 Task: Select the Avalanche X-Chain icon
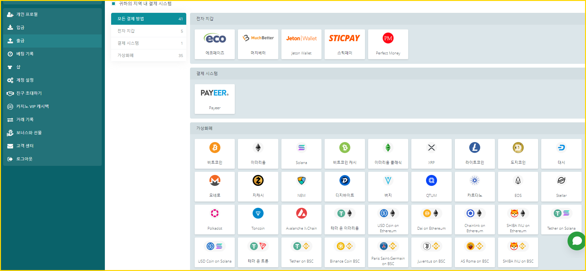[x=301, y=213]
